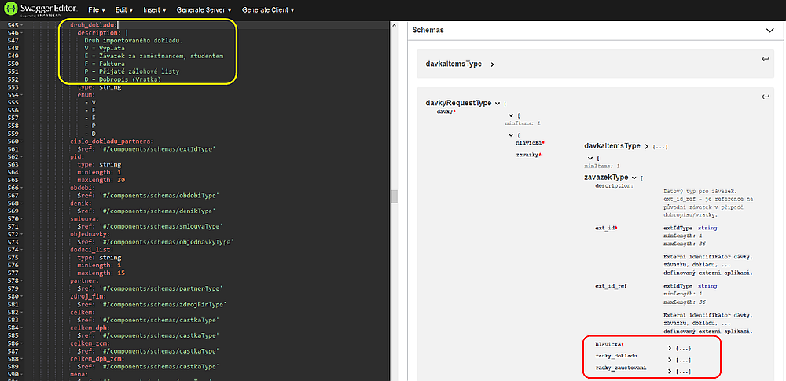Click the davky property name
The height and width of the screenshot is (381, 786).
coord(445,111)
